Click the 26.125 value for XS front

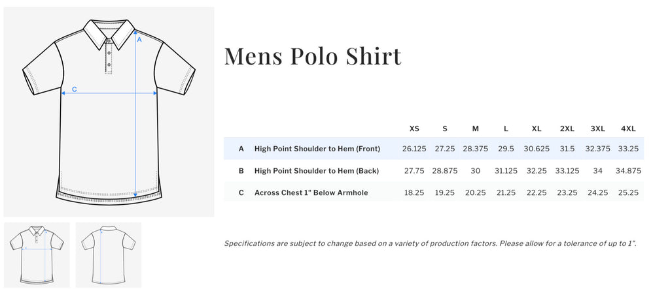point(414,149)
